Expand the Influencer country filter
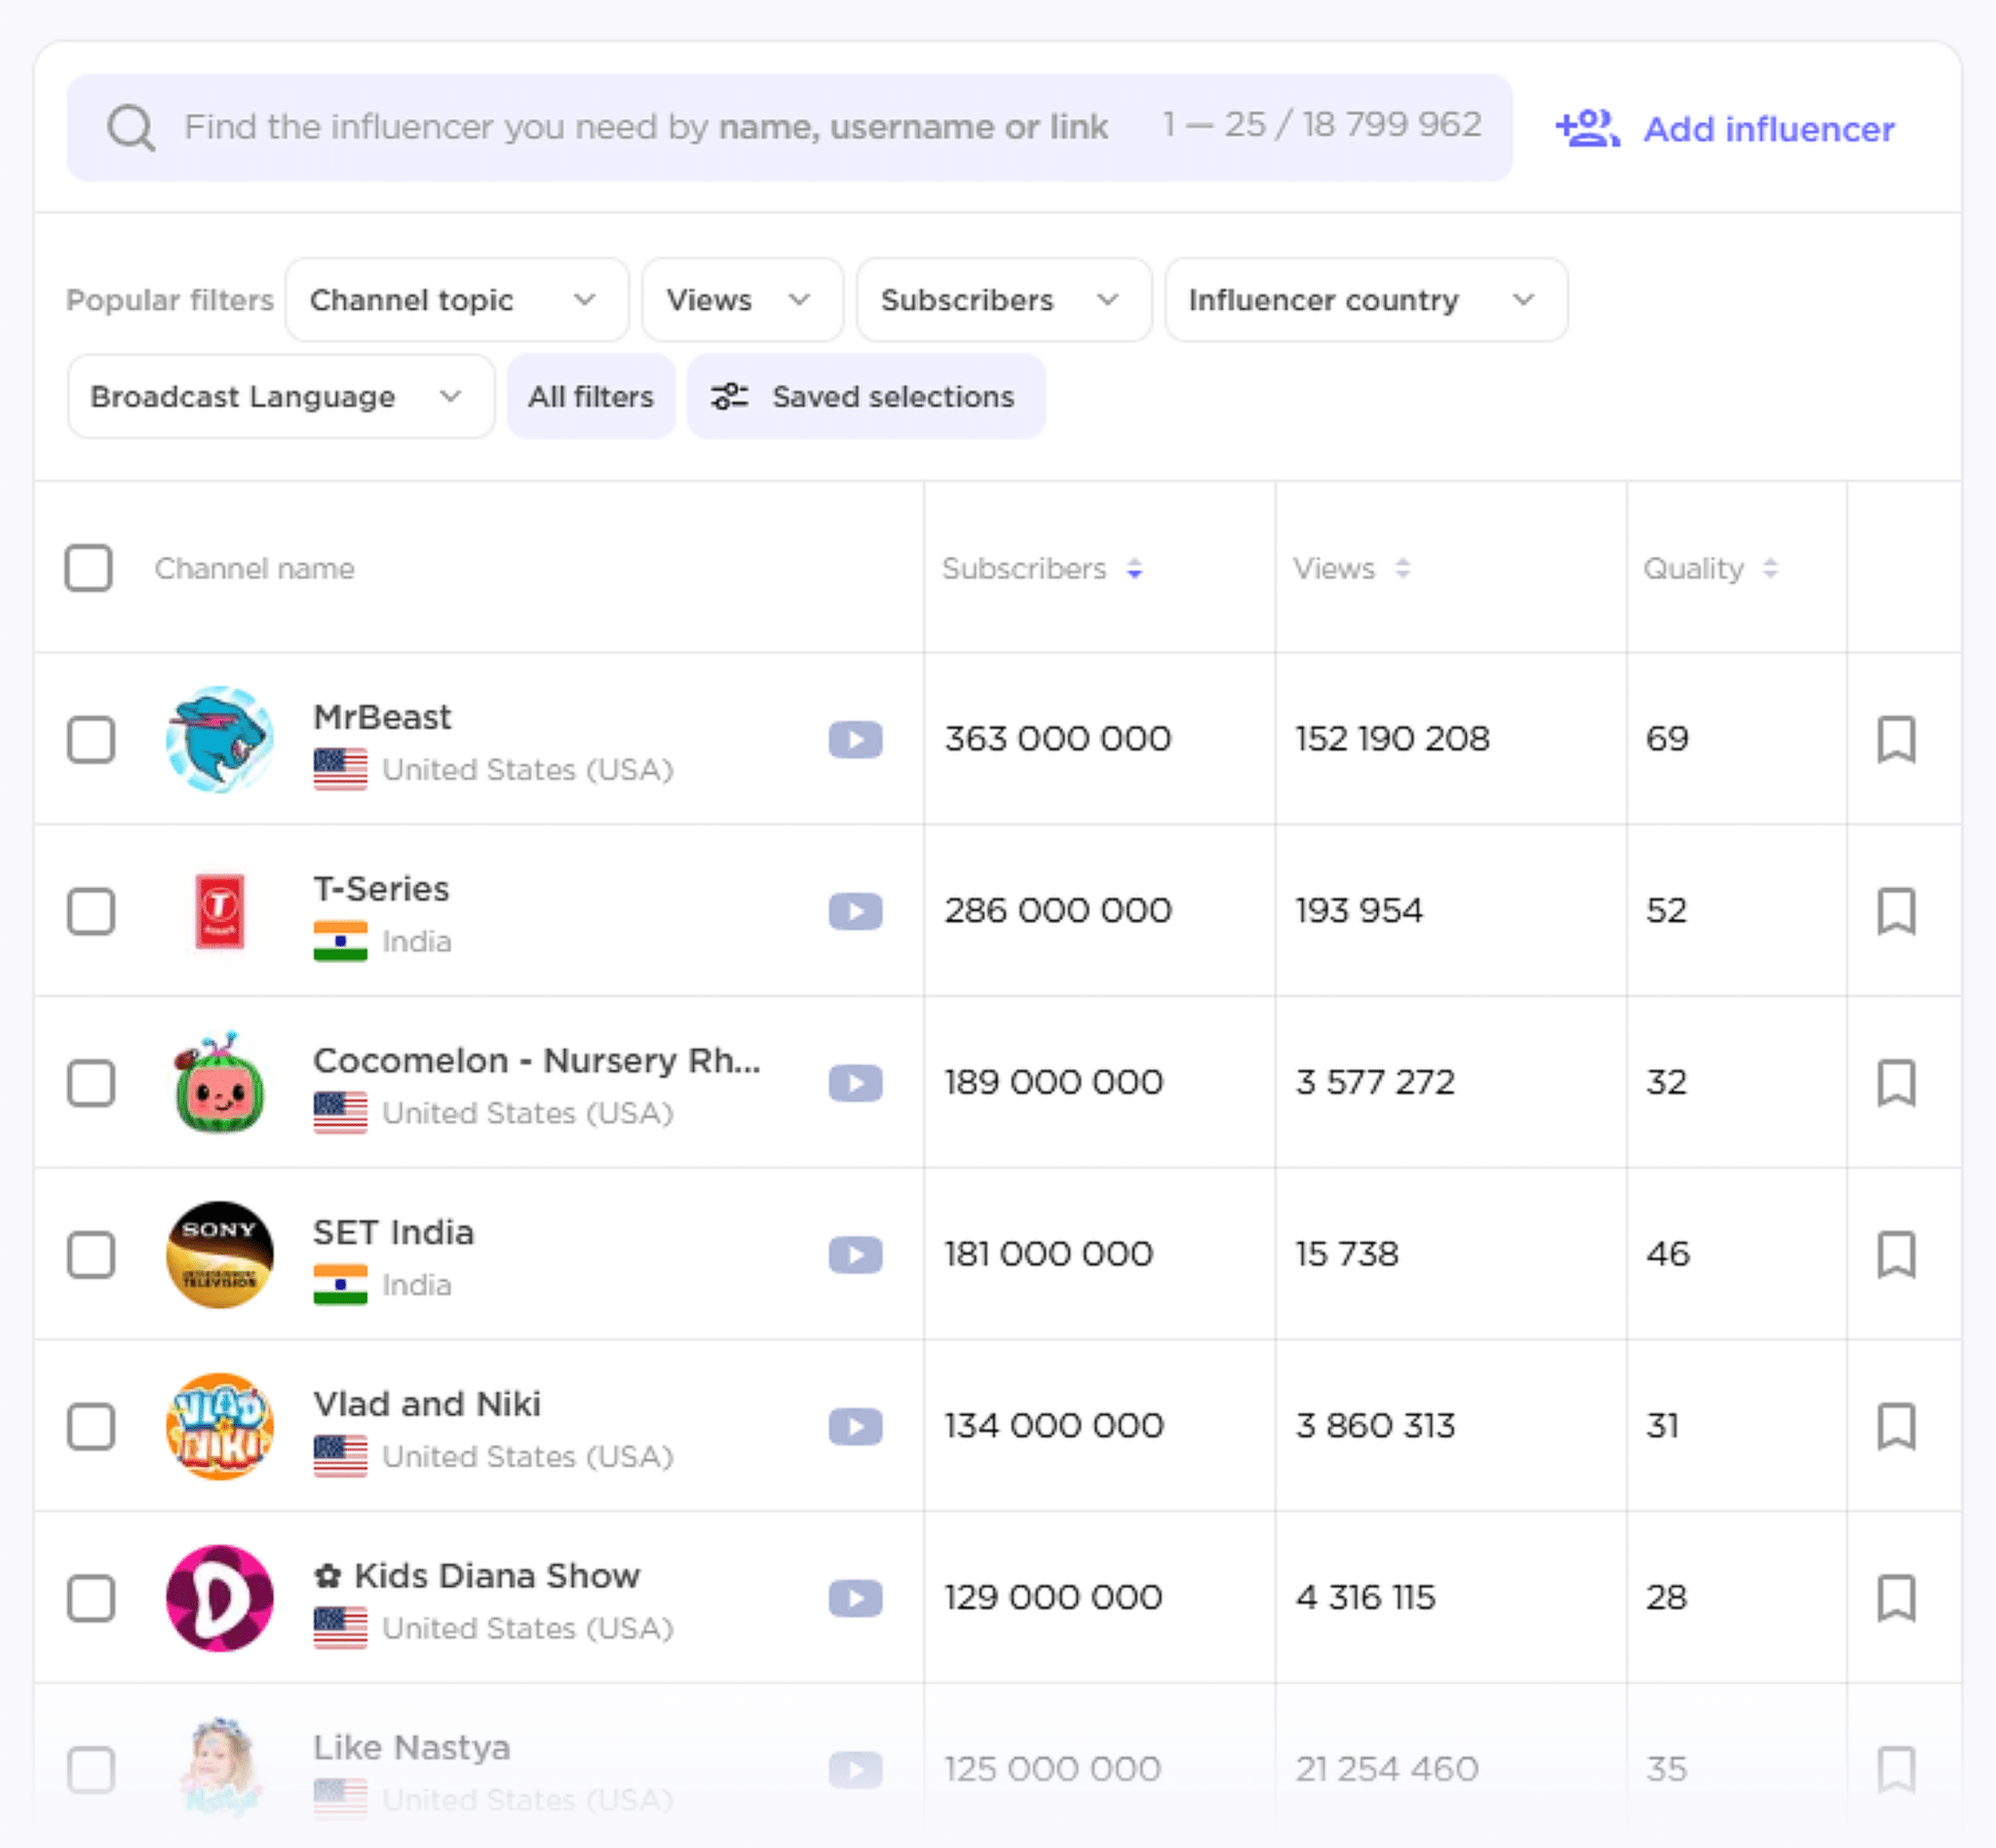Viewport: 1996px width, 1848px height. coord(1366,300)
